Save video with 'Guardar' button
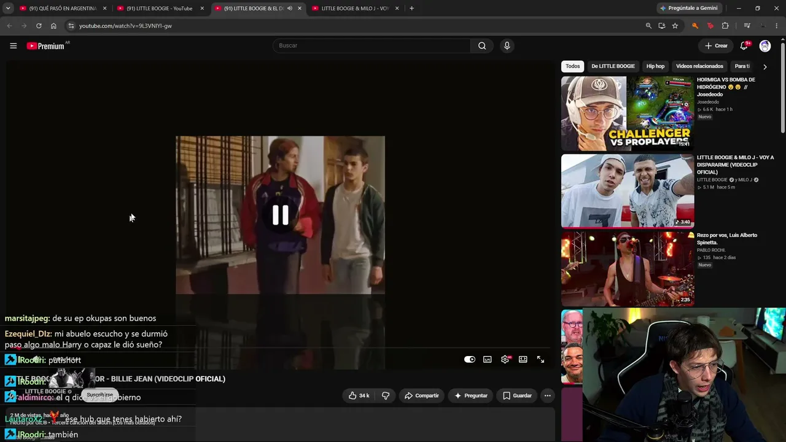The height and width of the screenshot is (442, 786). (x=518, y=396)
